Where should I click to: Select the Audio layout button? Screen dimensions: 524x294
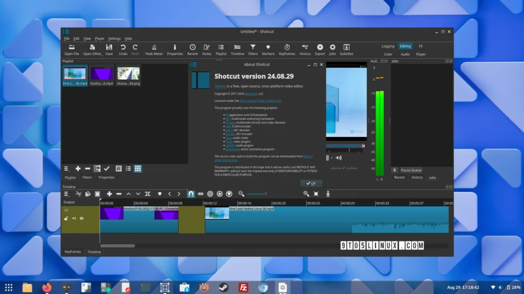(x=405, y=54)
